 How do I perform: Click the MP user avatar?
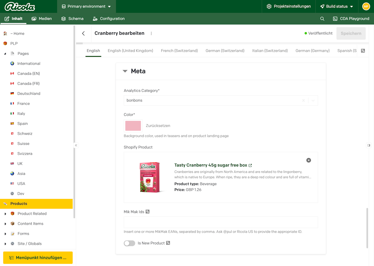[x=366, y=6]
